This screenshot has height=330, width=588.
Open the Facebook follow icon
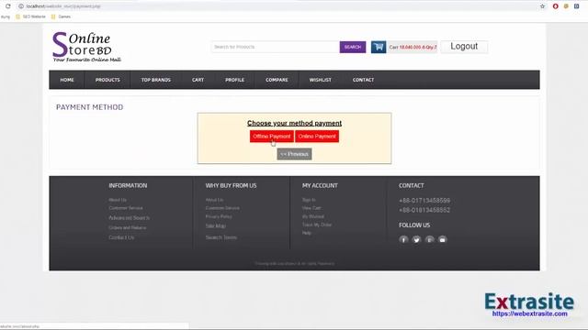403,239
